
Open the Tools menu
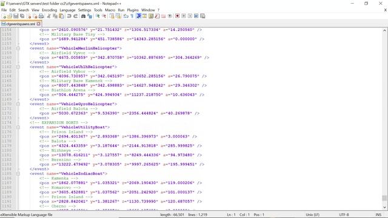click(x=98, y=10)
